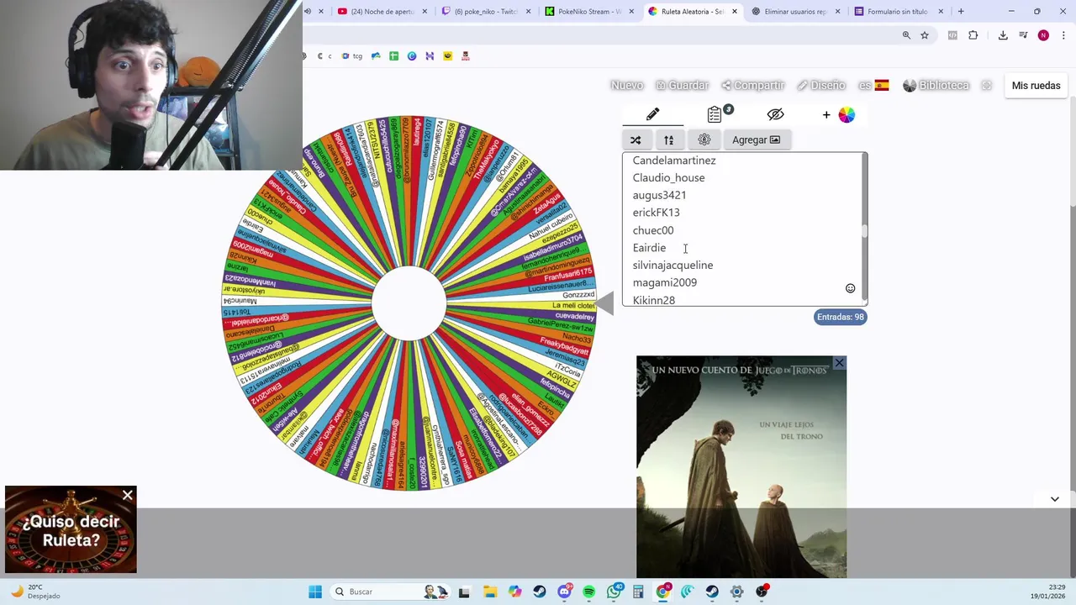Open emoji picker in entries box
1076x605 pixels.
click(x=850, y=288)
